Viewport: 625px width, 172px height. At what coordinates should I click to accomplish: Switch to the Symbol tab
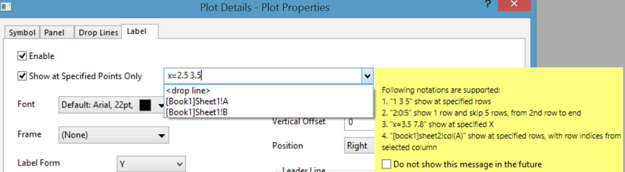click(x=22, y=32)
